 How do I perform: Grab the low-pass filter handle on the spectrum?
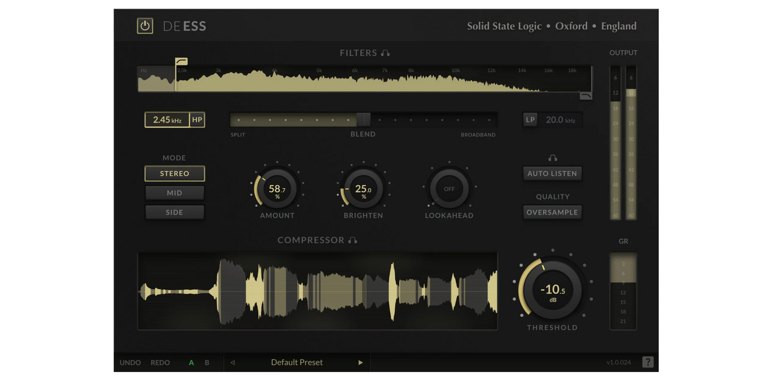(x=586, y=96)
